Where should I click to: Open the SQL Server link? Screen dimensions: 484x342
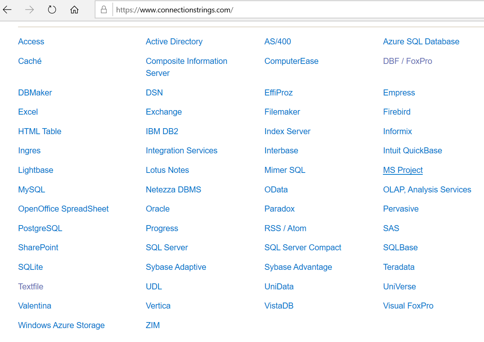click(x=167, y=248)
